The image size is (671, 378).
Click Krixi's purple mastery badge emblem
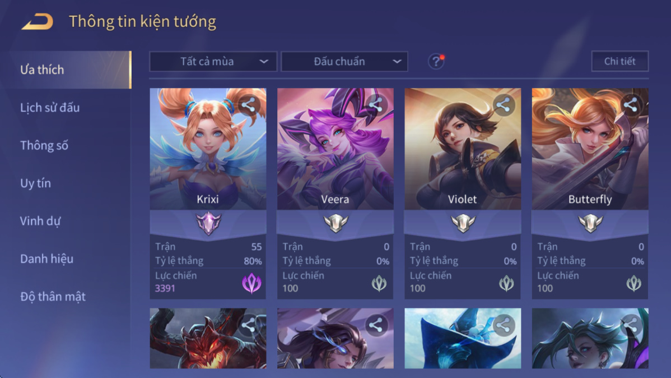click(208, 223)
